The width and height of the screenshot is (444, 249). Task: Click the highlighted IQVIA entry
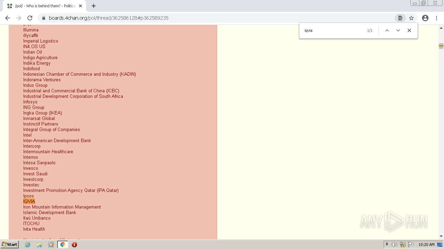[x=29, y=201]
